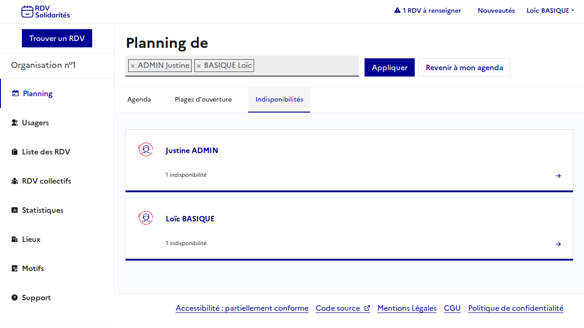The width and height of the screenshot is (584, 328).
Task: Click the Liste des RDV clipboard icon
Action: tap(15, 152)
